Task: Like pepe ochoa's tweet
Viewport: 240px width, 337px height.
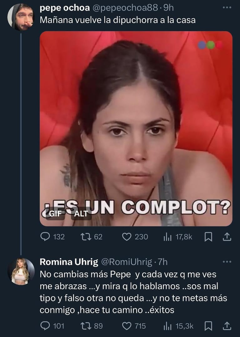Action: [x=126, y=237]
